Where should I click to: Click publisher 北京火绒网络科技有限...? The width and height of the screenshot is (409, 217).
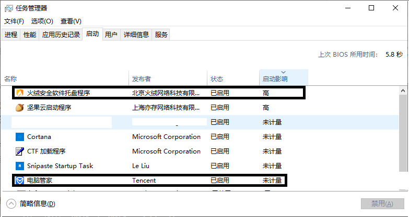click(x=166, y=93)
